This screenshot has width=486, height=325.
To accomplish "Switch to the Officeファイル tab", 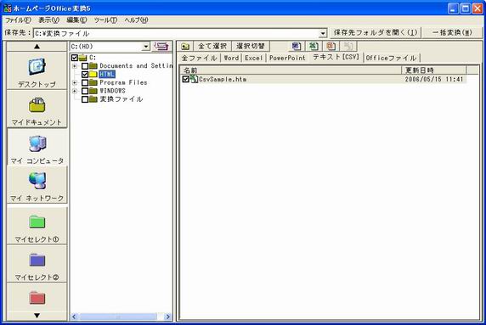I will 391,58.
